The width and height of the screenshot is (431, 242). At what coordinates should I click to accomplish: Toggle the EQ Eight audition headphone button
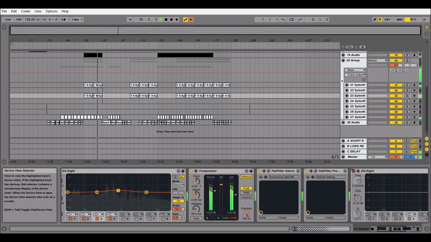point(175,177)
